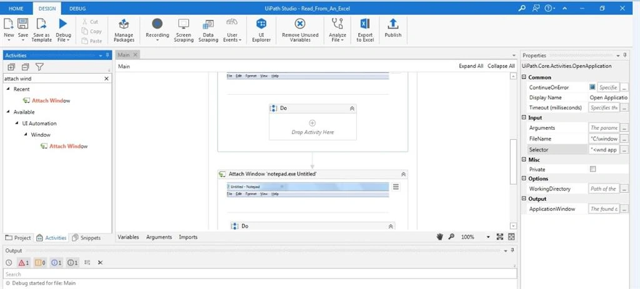Viewport: 640px width, 289px height.
Task: Collapse the Available tree node
Action: click(x=8, y=112)
